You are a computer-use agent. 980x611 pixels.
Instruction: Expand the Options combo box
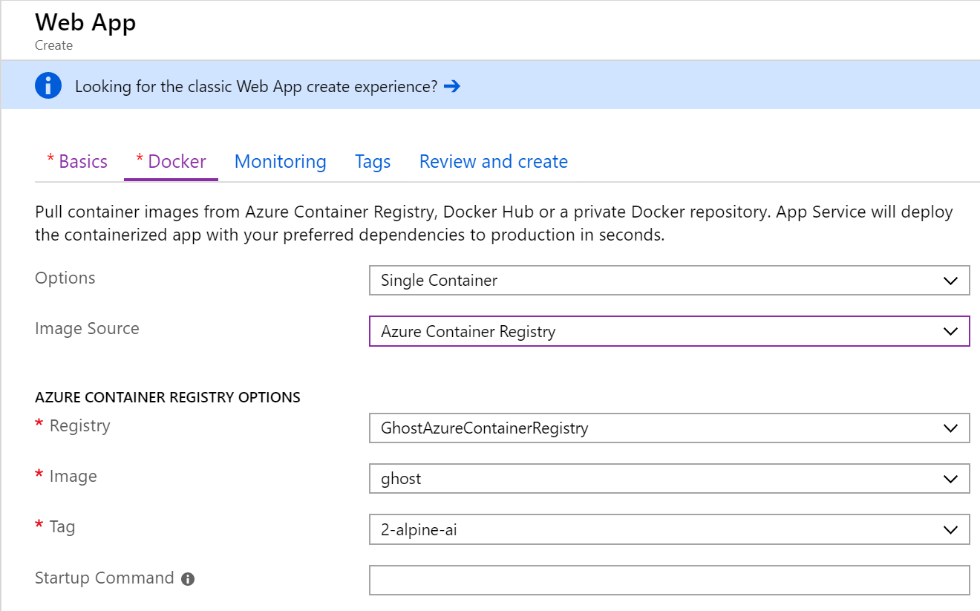(x=668, y=281)
